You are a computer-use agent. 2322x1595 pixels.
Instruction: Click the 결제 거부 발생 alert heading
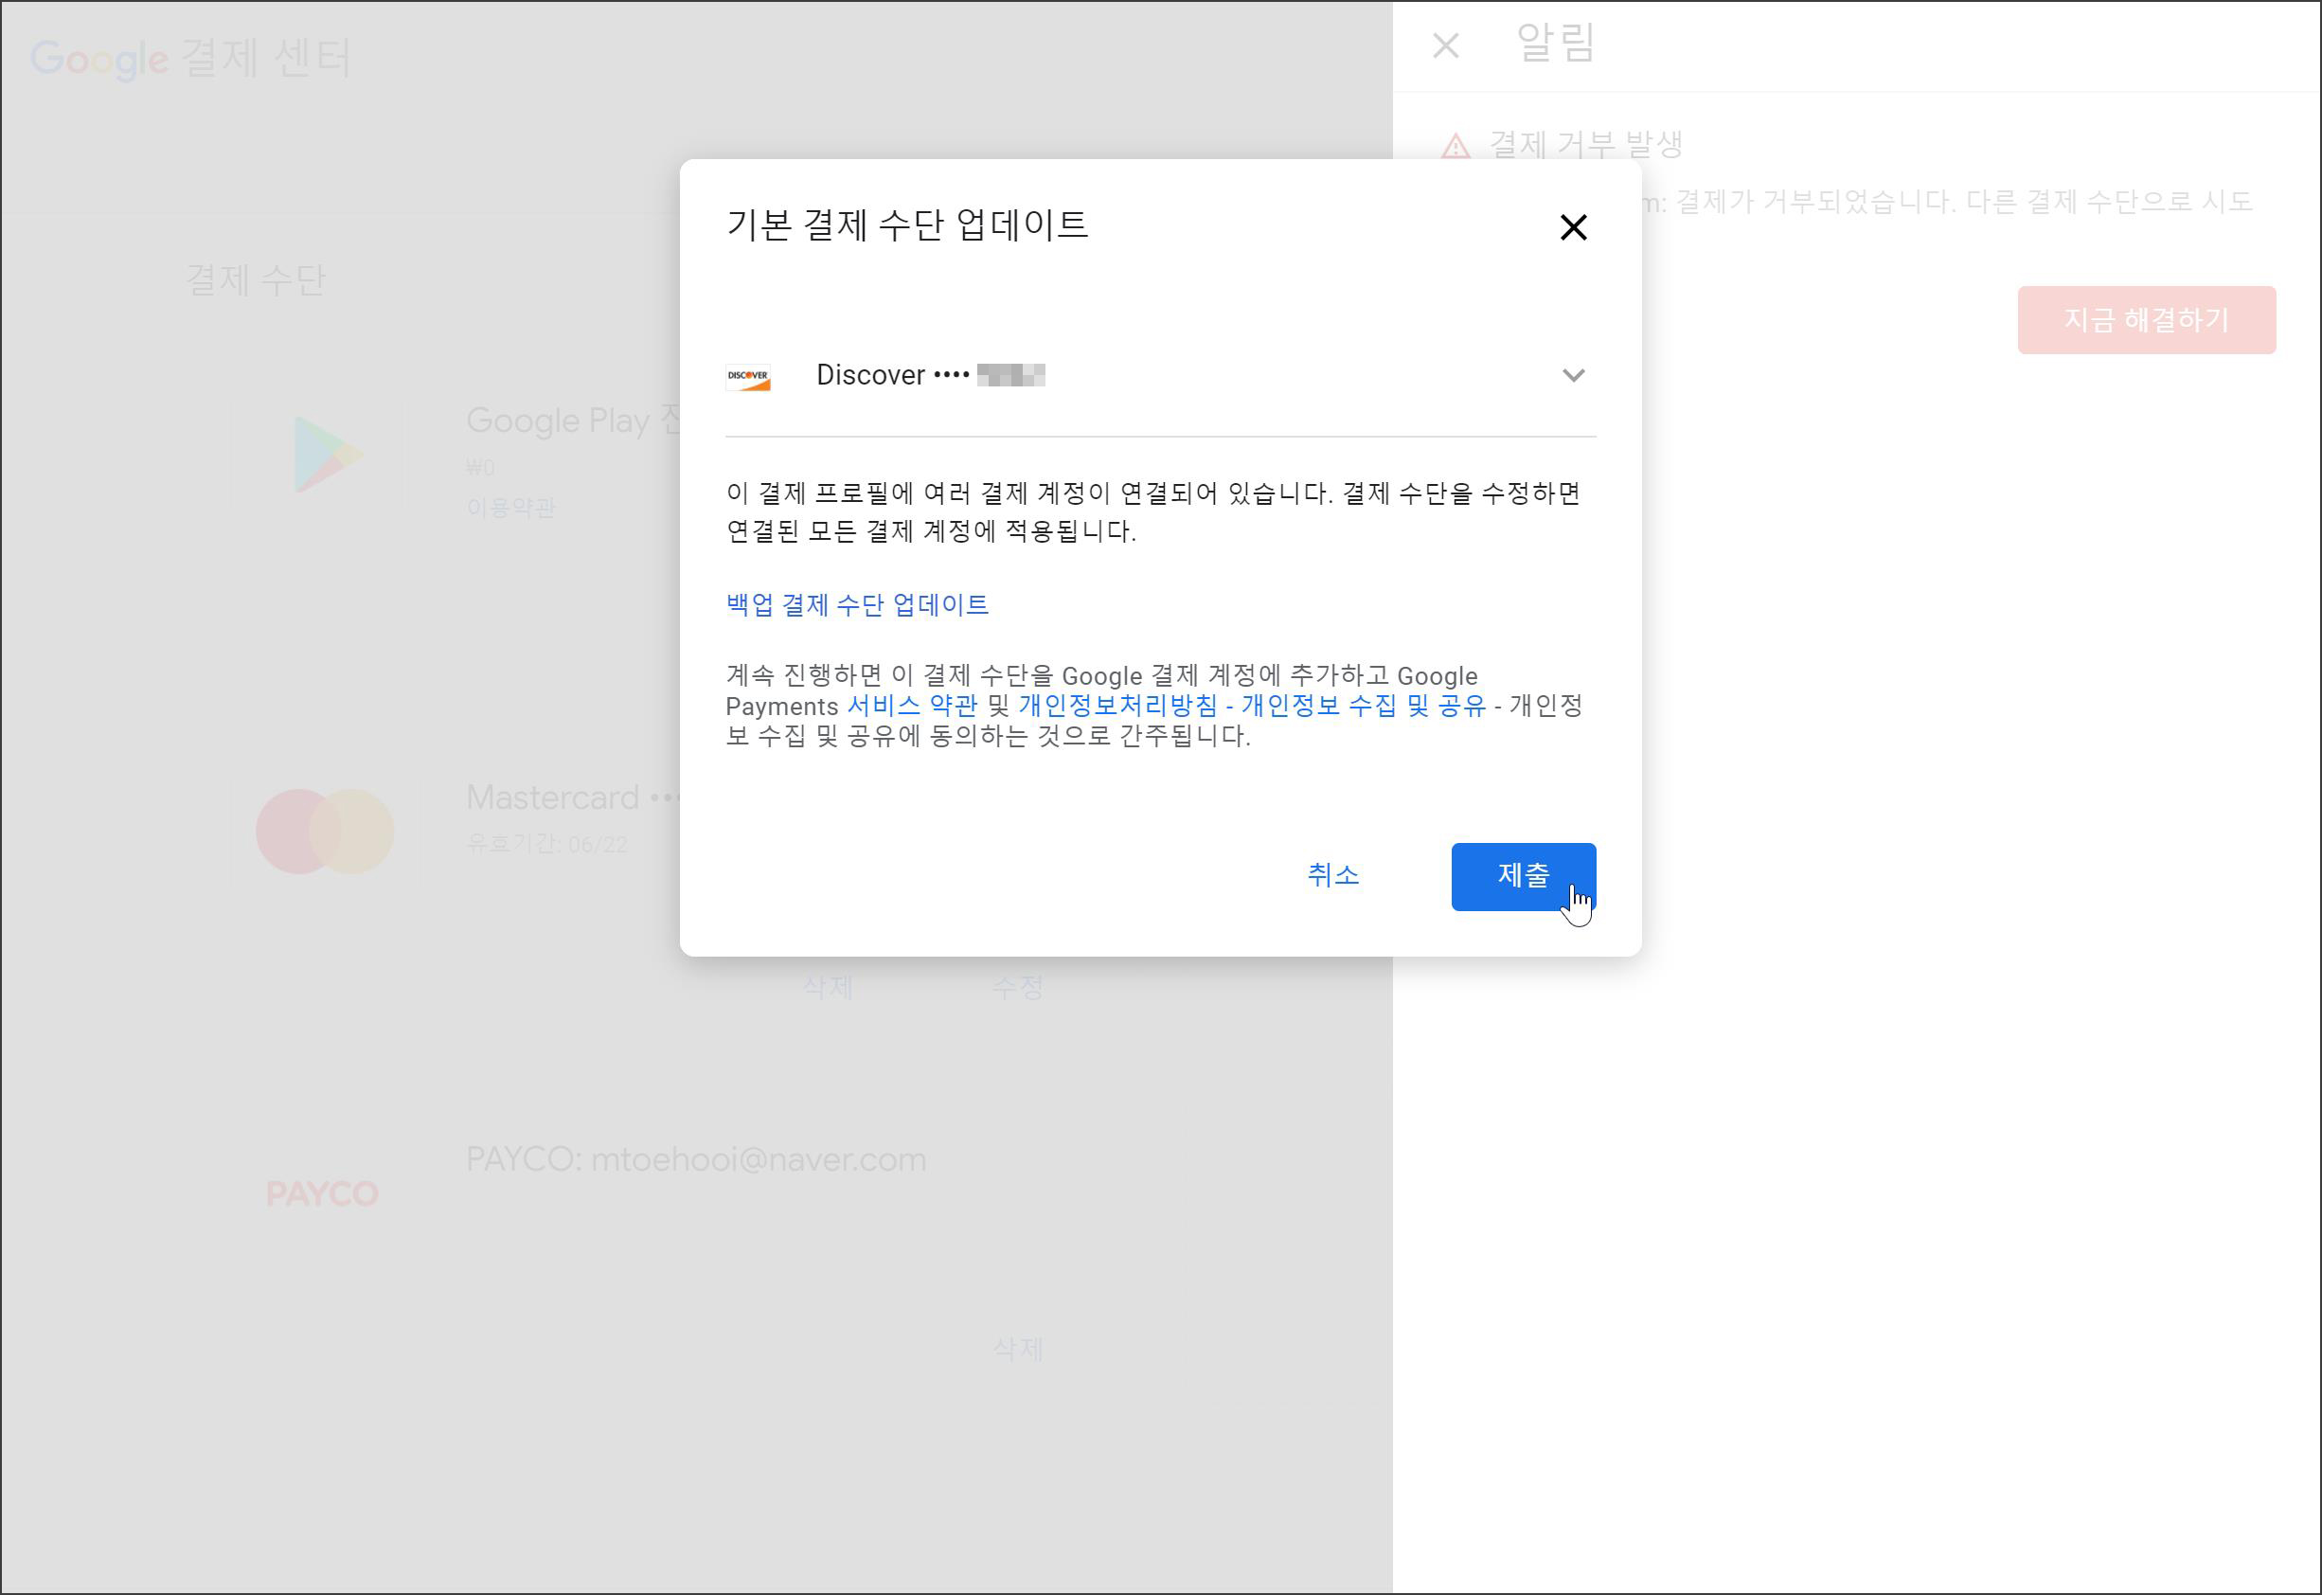(x=1585, y=145)
